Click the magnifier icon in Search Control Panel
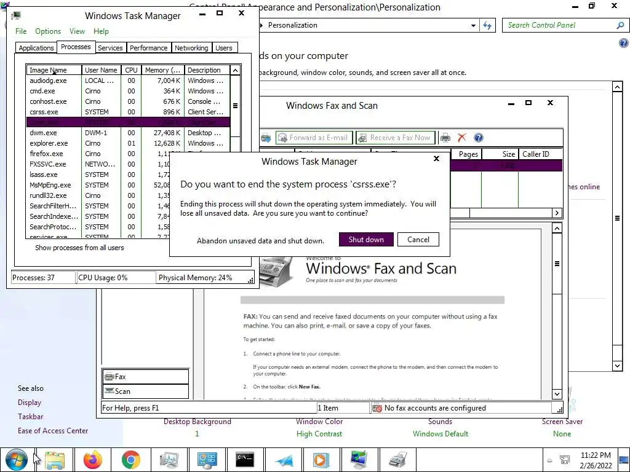 click(x=620, y=25)
